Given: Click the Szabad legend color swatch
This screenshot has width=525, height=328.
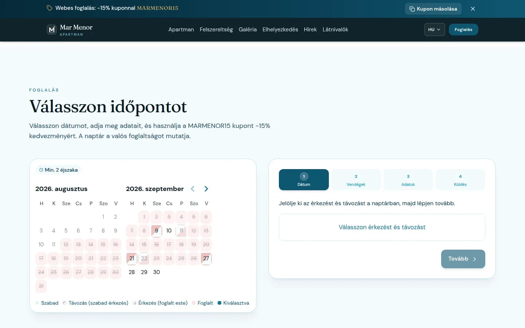Looking at the screenshot, I should [37, 303].
